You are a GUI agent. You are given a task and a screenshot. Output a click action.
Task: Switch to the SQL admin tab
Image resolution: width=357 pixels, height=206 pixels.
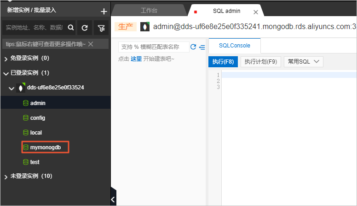click(x=226, y=11)
